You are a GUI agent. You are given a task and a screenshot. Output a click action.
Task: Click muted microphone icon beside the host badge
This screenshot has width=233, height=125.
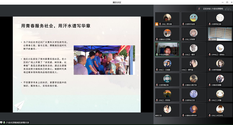click(x=160, y=24)
